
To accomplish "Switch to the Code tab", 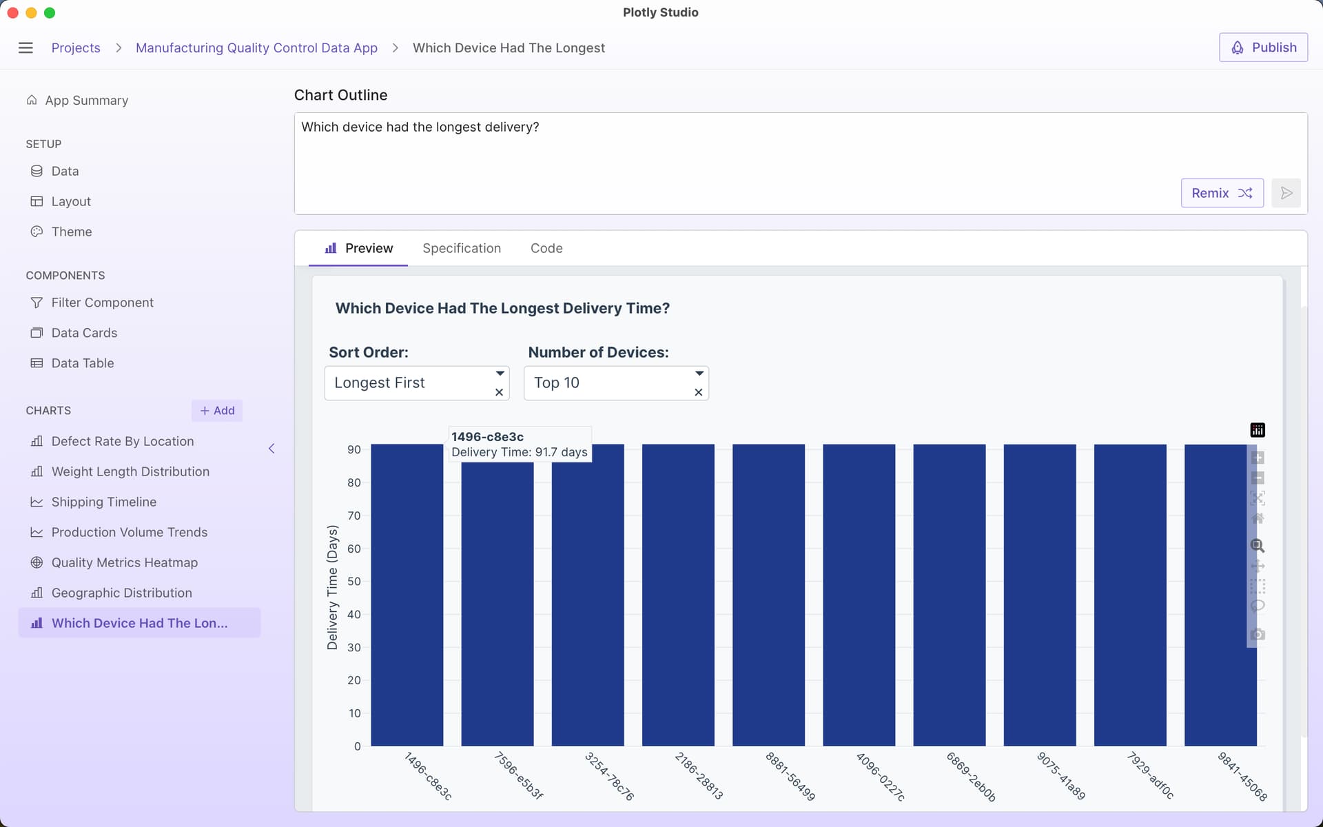I will 546,248.
